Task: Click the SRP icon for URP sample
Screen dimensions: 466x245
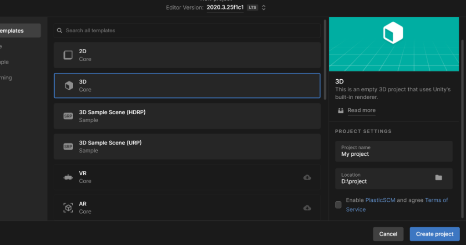Action: [x=68, y=147]
